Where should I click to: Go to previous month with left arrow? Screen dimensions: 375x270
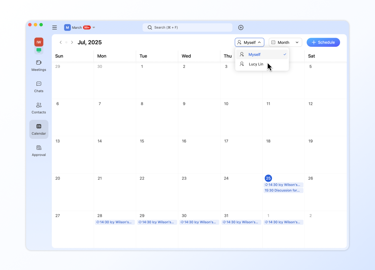61,42
